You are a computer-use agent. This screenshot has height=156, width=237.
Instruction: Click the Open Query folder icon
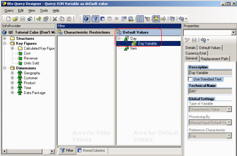pos(15,19)
